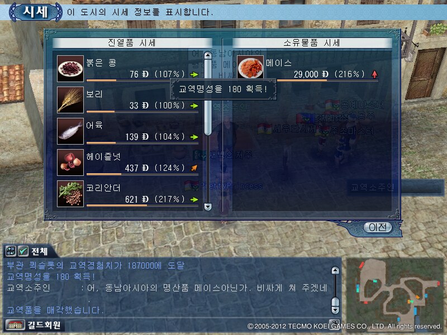Select the red beans (붉은 콩) item icon

[x=70, y=69]
